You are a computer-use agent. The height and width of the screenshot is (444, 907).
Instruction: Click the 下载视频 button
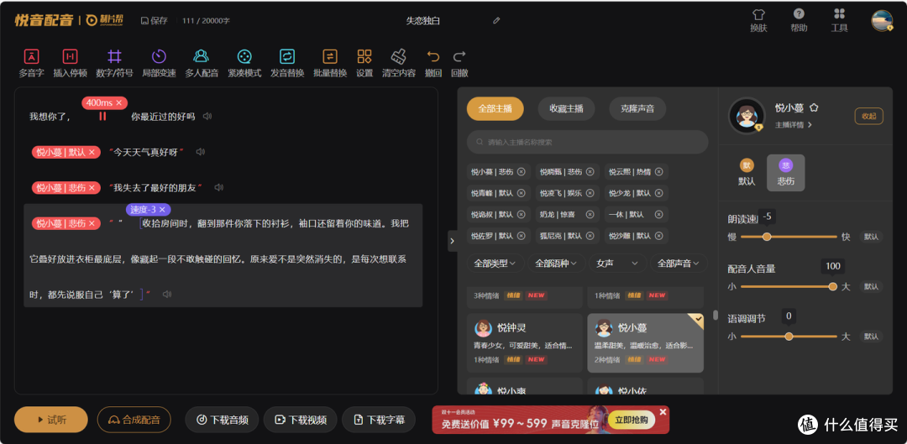[301, 420]
